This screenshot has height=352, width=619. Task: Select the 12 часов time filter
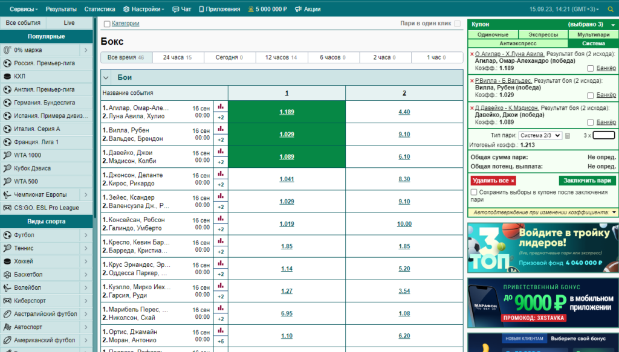pyautogui.click(x=280, y=57)
